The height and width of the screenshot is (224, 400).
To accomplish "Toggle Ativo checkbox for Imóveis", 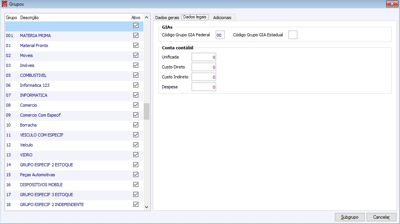I will point(136,65).
